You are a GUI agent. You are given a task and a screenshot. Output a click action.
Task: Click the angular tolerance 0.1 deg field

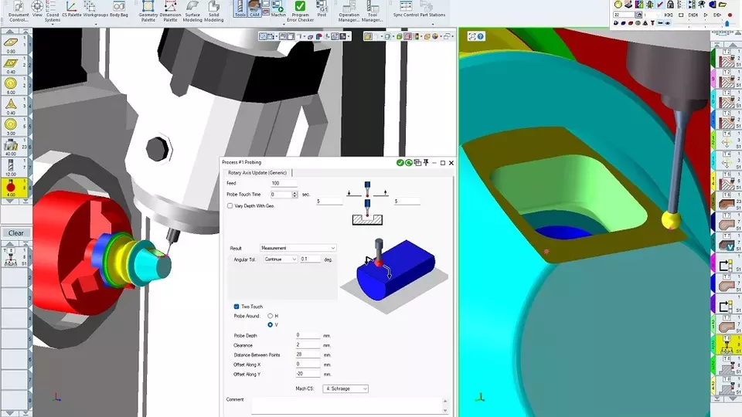[x=311, y=259]
